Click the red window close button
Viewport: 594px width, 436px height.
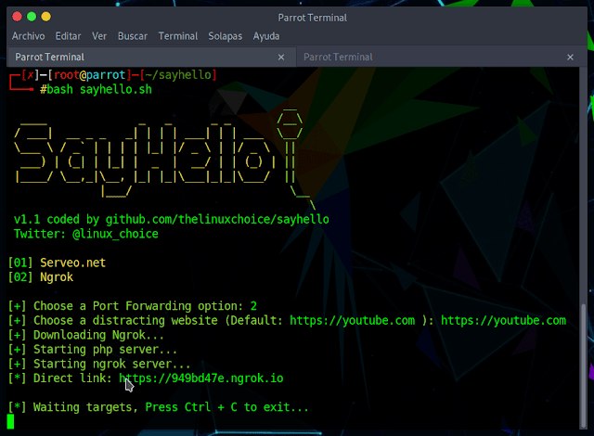(17, 17)
